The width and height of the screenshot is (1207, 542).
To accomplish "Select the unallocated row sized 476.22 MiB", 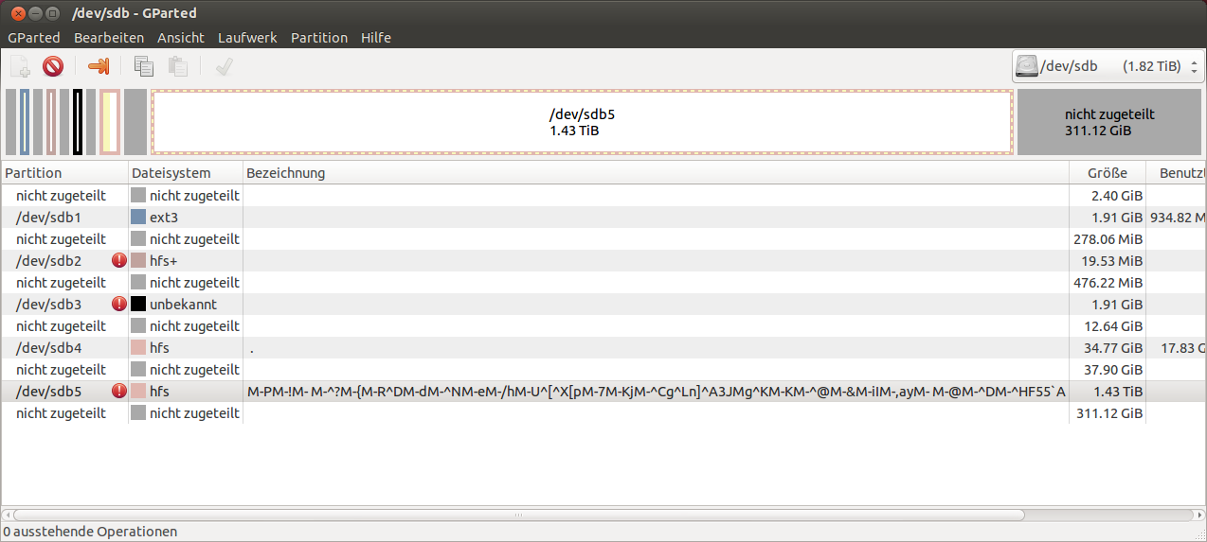I will 603,283.
